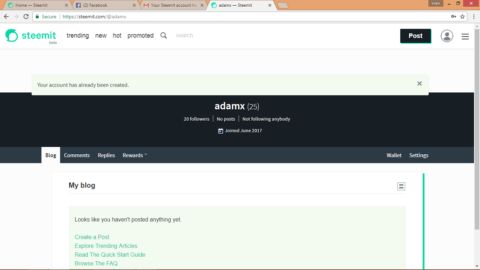The height and width of the screenshot is (270, 480).
Task: Open the hot posts feed
Action: (x=117, y=36)
